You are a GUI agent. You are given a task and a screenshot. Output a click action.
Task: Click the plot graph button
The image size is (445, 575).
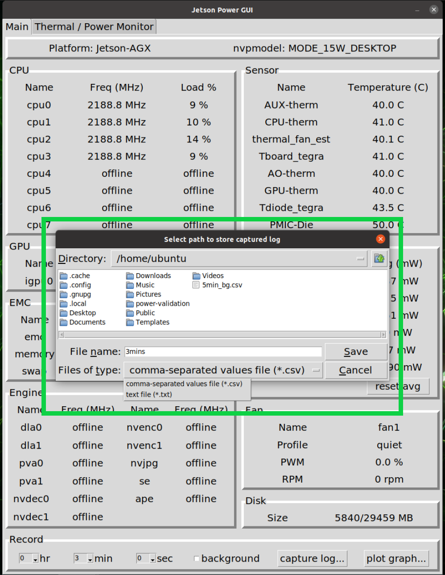396,558
